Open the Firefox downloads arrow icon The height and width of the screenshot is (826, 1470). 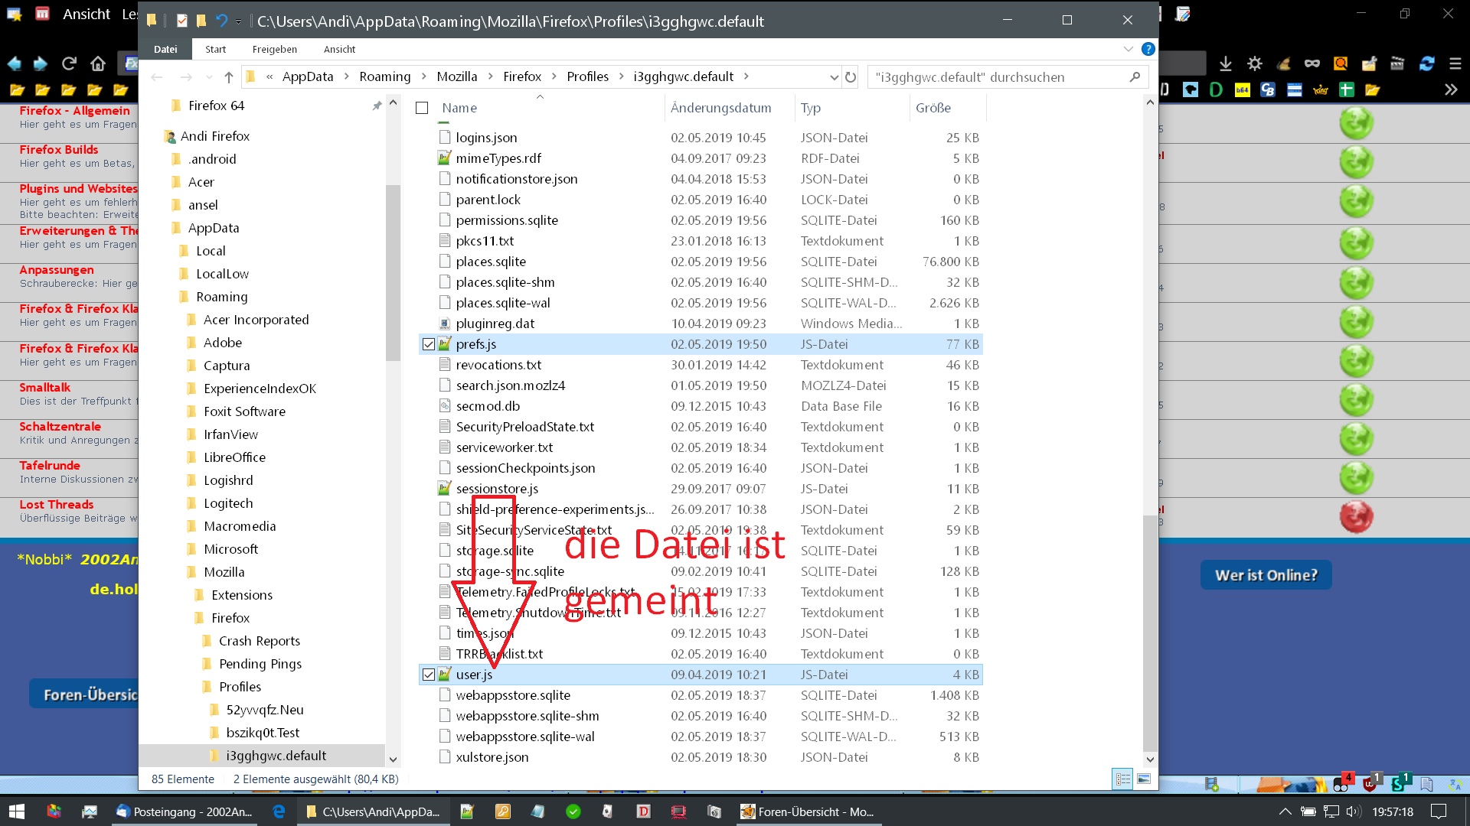[1226, 63]
